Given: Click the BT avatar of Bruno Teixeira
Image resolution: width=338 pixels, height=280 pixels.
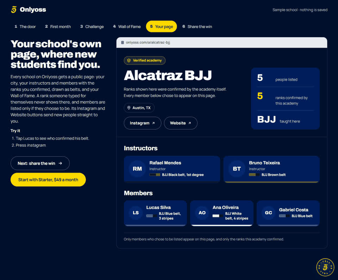Looking at the screenshot, I should pyautogui.click(x=237, y=169).
